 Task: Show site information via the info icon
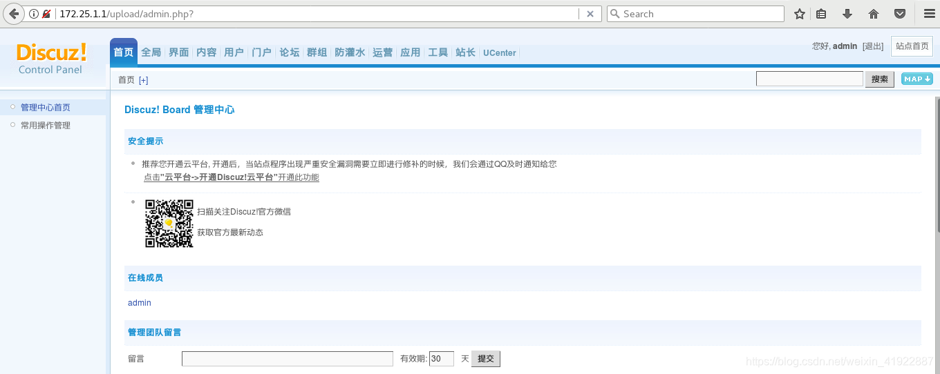click(34, 14)
